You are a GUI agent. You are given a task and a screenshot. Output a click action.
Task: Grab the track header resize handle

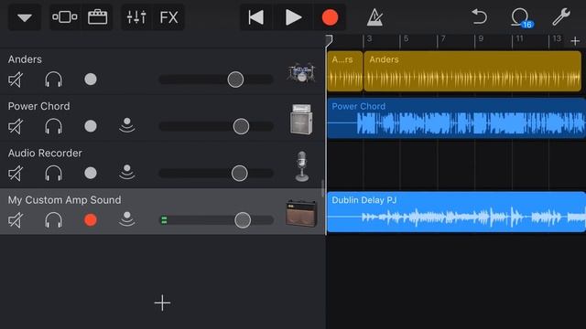[322, 188]
